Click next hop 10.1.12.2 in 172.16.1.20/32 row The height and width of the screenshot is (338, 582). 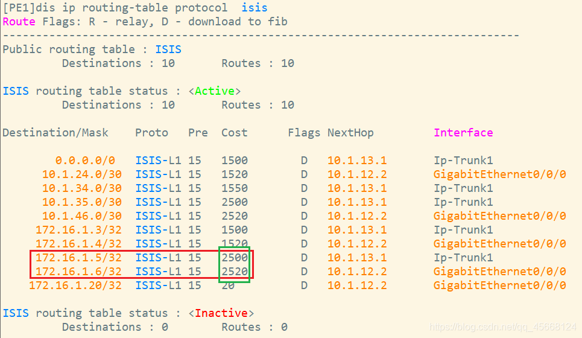[x=357, y=285]
